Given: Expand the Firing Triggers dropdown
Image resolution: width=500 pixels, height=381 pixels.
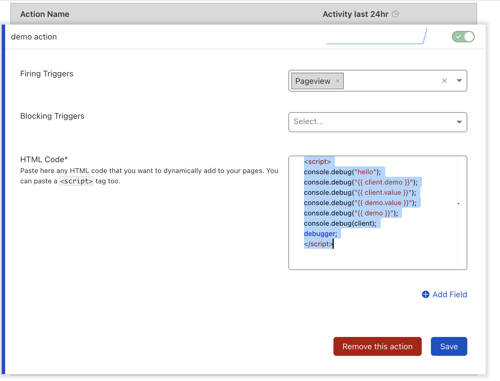Looking at the screenshot, I should (459, 81).
